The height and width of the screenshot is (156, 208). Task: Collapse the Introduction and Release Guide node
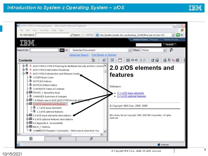pos(23,73)
